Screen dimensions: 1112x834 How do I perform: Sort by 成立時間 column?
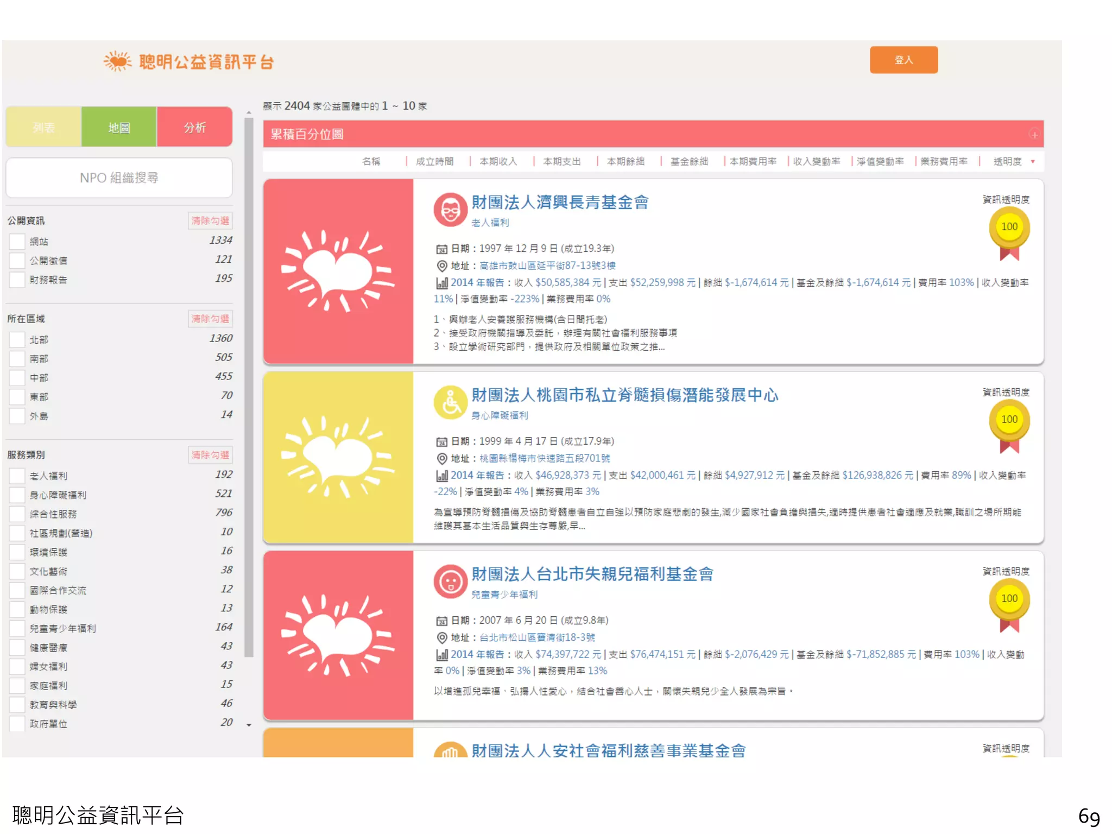coord(434,162)
